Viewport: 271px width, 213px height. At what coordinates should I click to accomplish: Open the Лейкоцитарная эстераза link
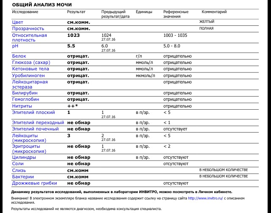coord(30,84)
